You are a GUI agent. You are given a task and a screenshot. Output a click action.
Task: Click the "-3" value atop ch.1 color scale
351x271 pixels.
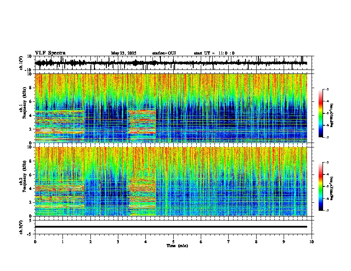click(327, 89)
